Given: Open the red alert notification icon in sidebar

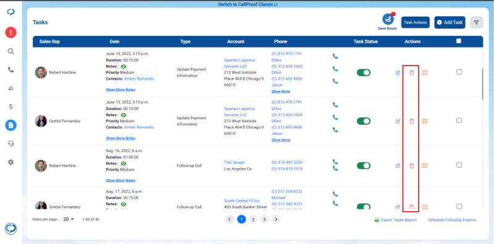Looking at the screenshot, I should 10,32.
